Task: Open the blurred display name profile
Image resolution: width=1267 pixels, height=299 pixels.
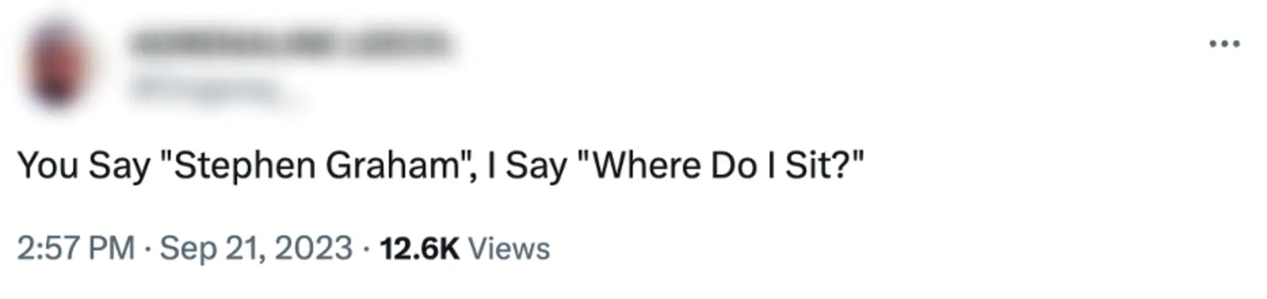Action: [x=290, y=44]
